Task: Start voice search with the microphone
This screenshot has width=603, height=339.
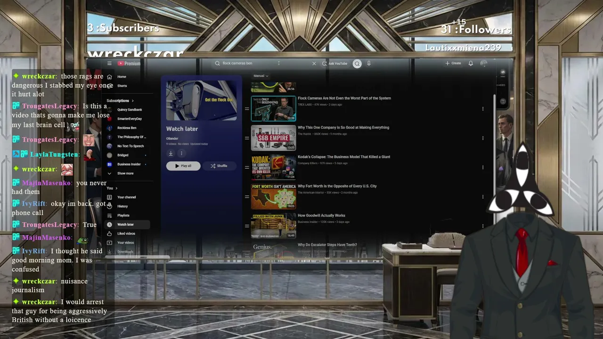Action: (369, 64)
